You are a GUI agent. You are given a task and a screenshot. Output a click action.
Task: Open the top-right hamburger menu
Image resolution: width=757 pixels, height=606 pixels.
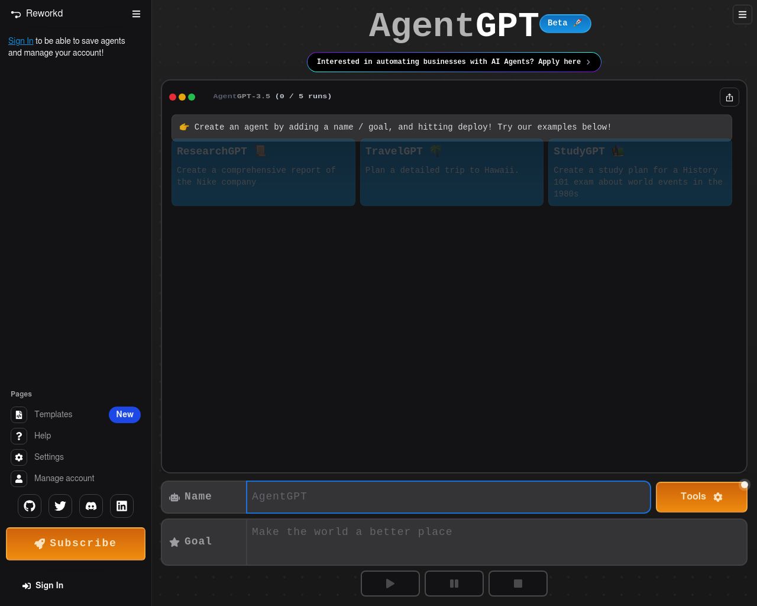click(x=742, y=15)
